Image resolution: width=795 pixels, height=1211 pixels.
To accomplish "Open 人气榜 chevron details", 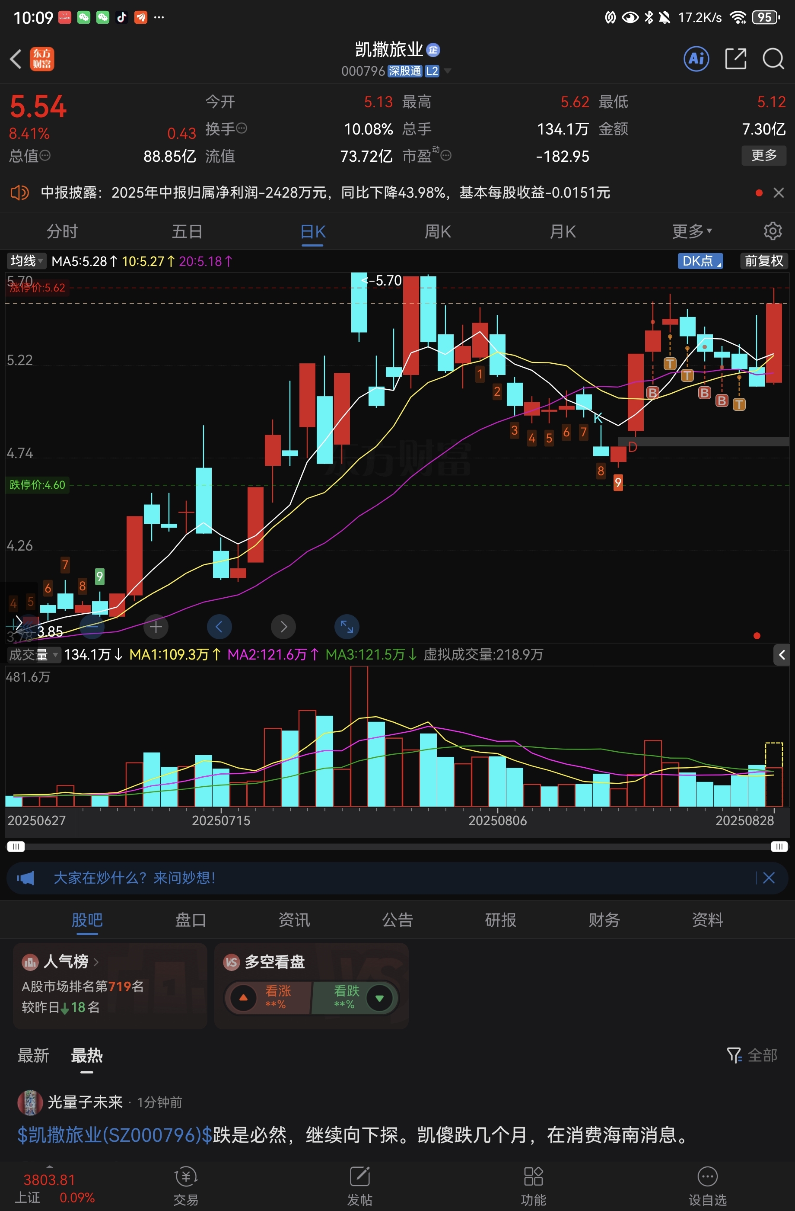I will 96,962.
